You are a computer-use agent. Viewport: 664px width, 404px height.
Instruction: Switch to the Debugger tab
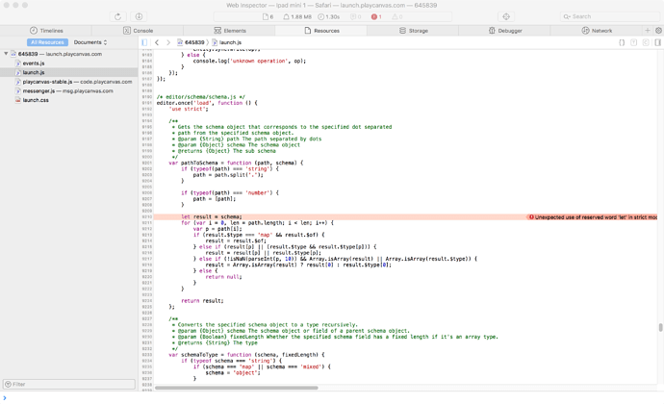point(504,31)
